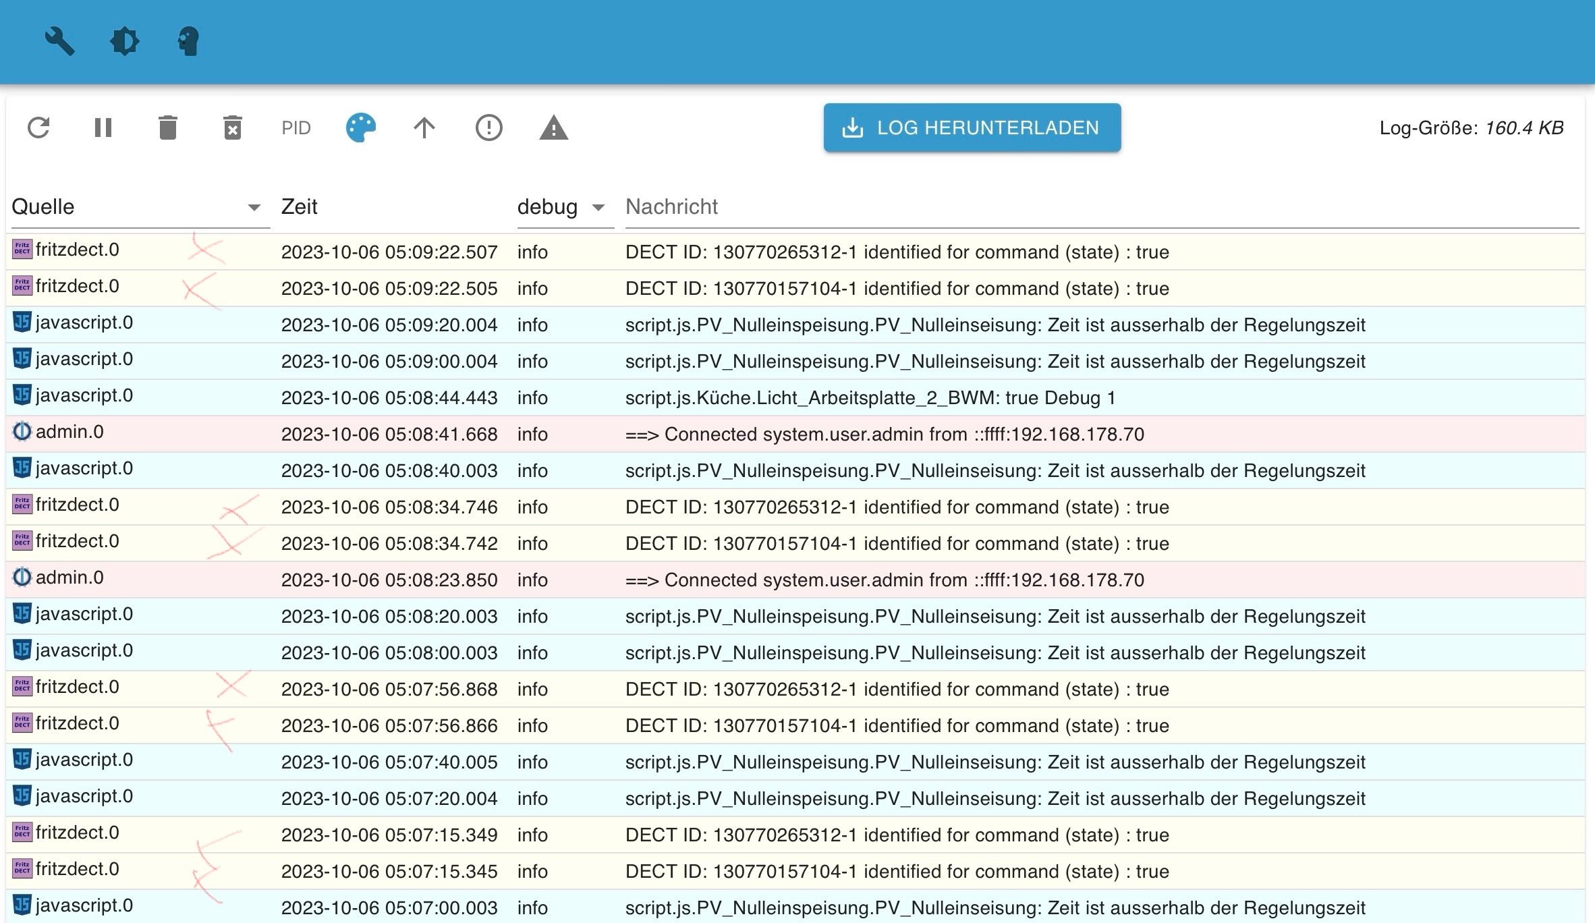Click the Küche.Licht_Arbeitsplatte_2_BWM log entry
This screenshot has height=923, width=1595.
tap(870, 397)
